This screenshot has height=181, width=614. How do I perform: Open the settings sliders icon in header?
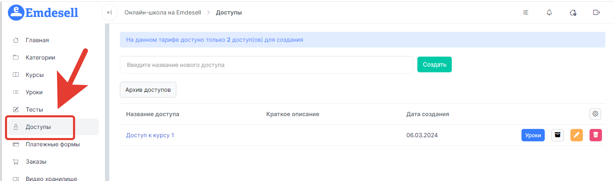526,12
